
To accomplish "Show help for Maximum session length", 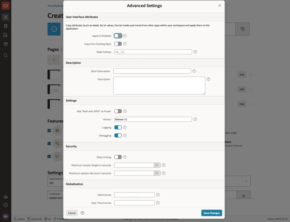I will point(164,165).
